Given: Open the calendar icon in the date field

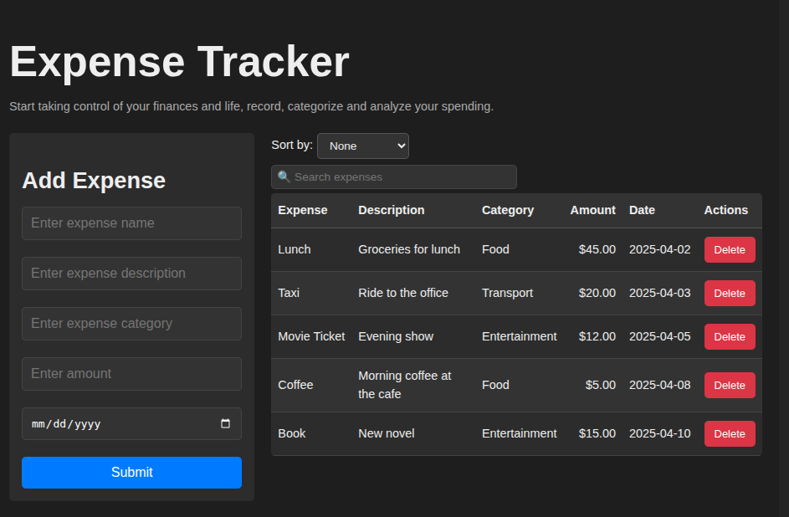Looking at the screenshot, I should [225, 424].
